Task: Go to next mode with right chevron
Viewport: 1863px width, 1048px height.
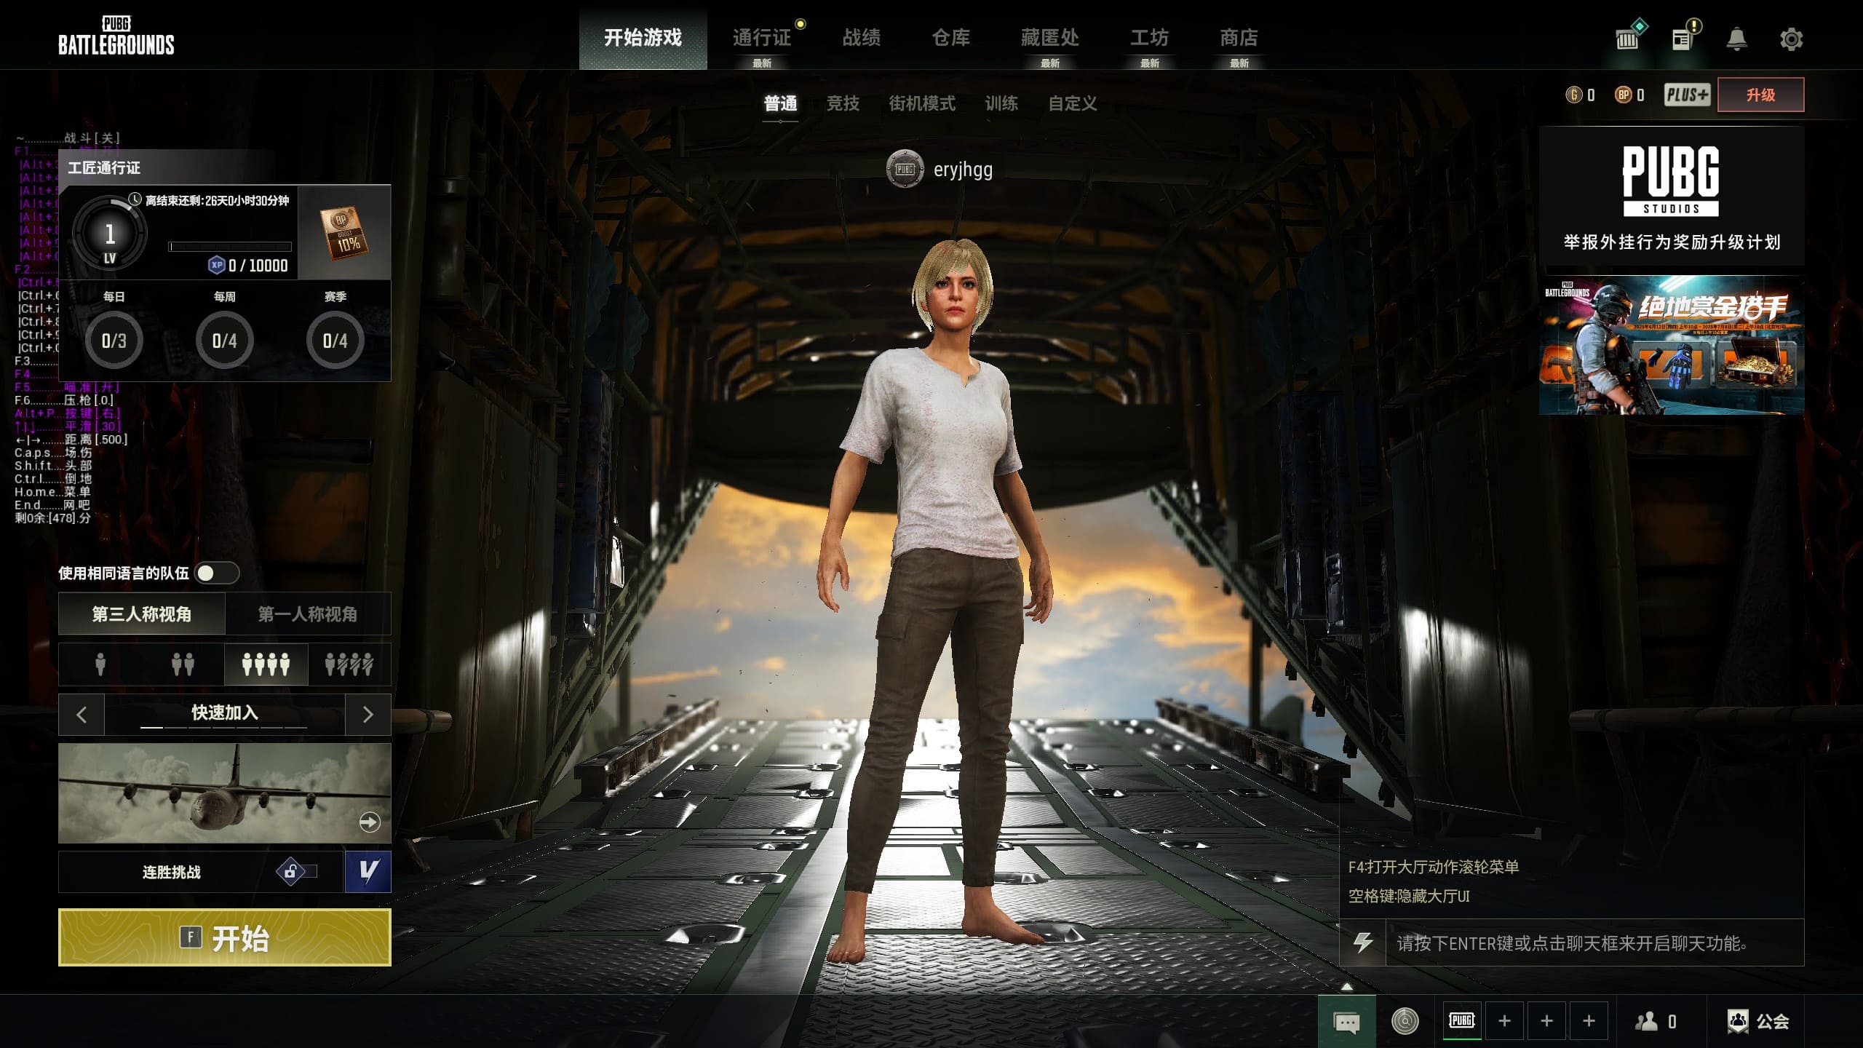Action: (368, 715)
